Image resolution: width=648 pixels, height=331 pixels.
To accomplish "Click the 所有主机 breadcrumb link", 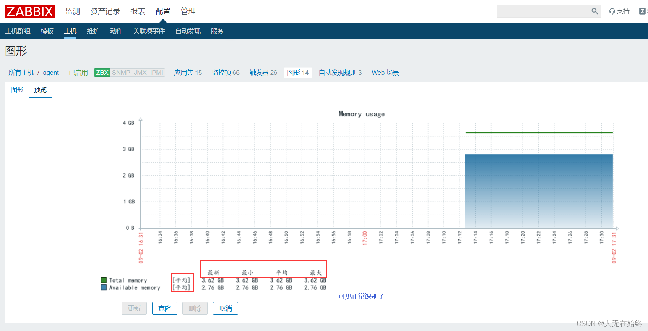I will [21, 73].
